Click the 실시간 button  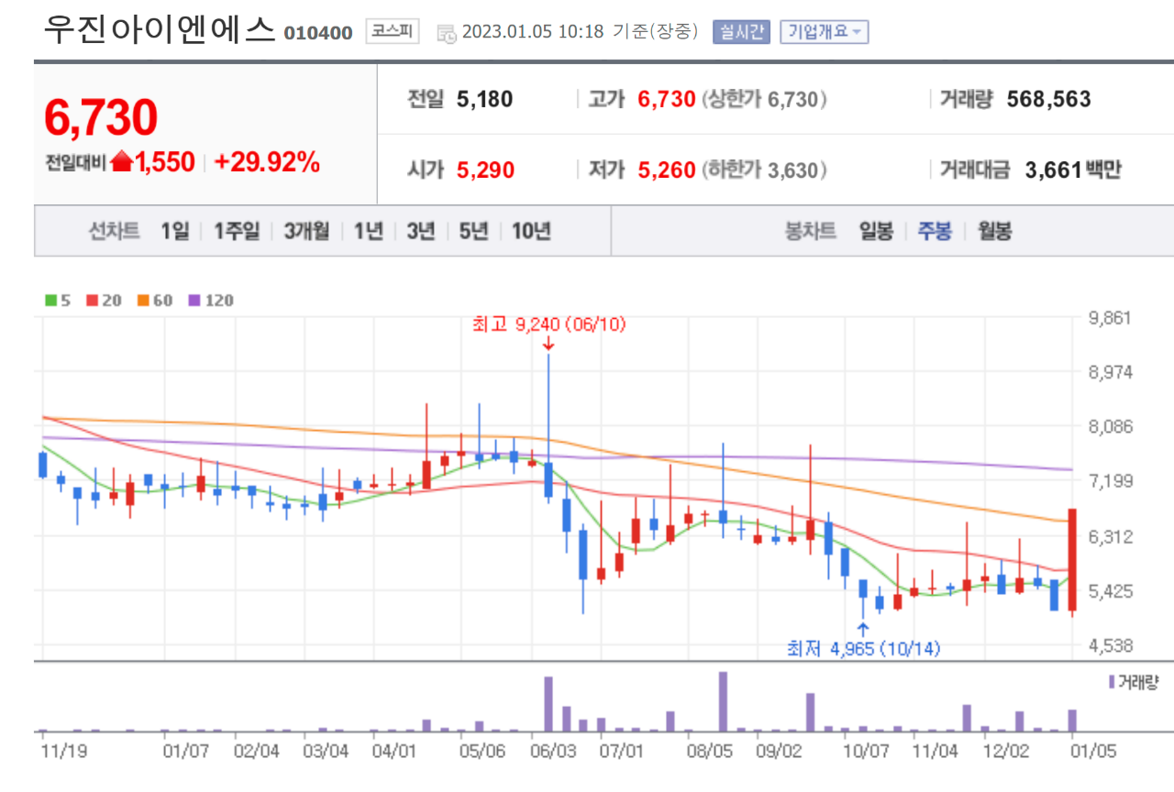pyautogui.click(x=741, y=32)
